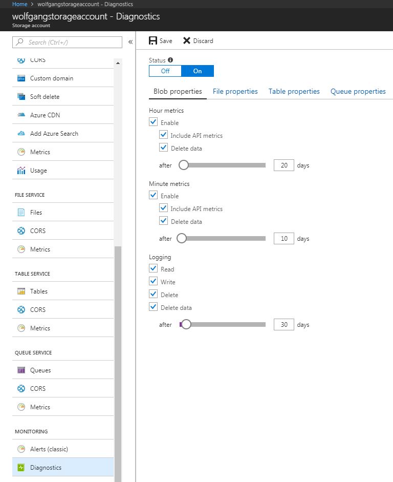Open Diagnostics menu item

[x=62, y=468]
